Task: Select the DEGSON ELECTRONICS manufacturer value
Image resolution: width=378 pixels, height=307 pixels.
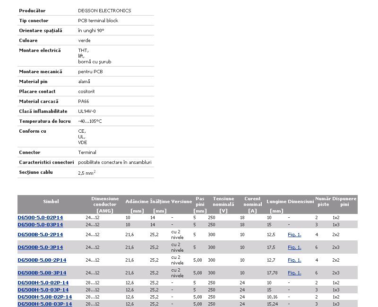Action: (x=104, y=10)
